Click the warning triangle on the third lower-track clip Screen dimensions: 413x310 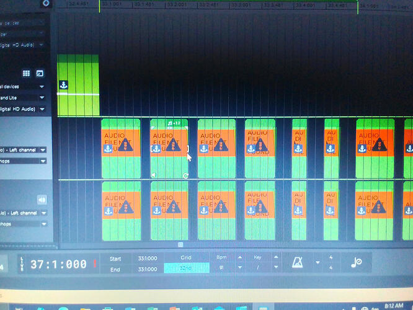coord(221,206)
